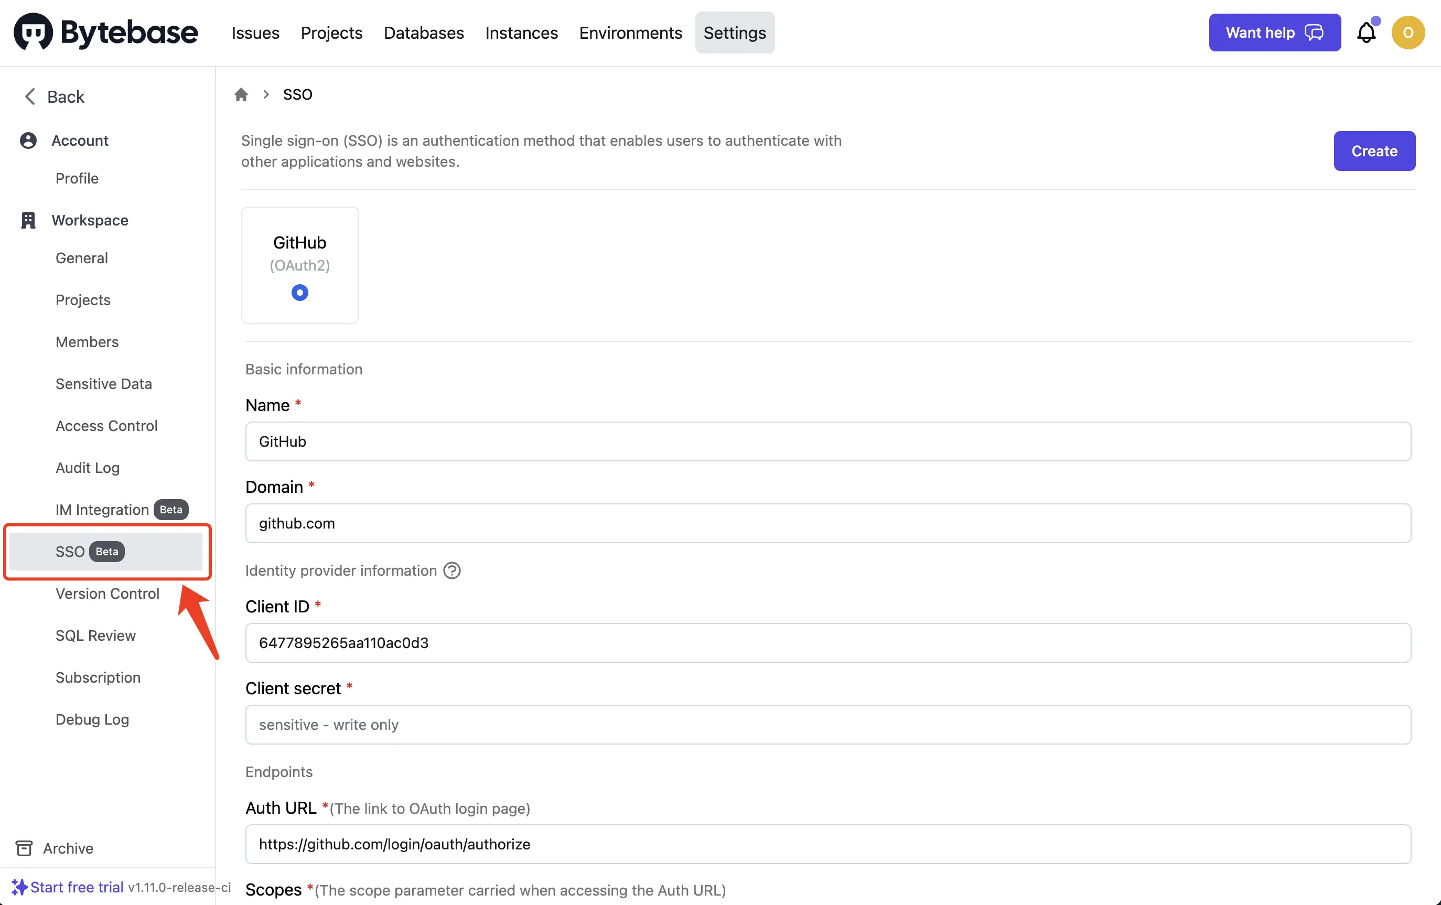
Task: Click the home breadcrumb icon
Action: tap(241, 94)
